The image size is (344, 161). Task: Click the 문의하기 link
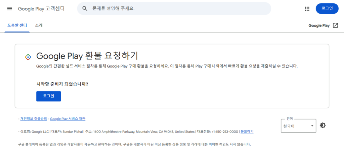click(247, 132)
